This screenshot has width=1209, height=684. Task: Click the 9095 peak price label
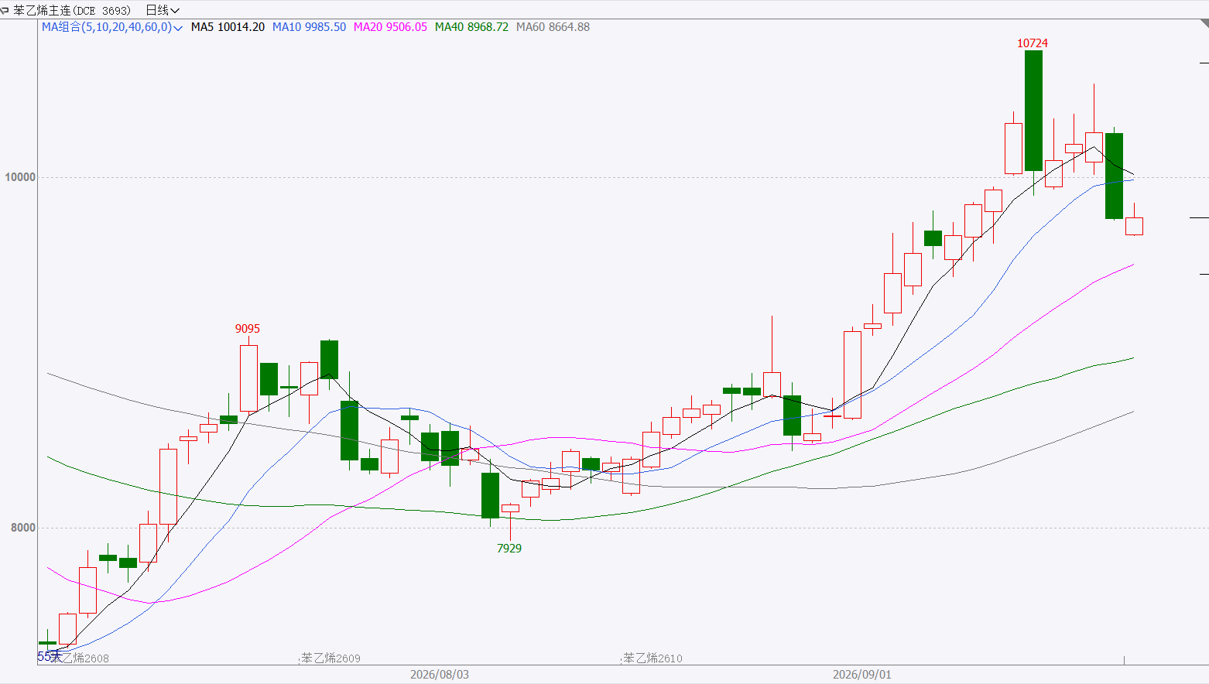pos(248,329)
